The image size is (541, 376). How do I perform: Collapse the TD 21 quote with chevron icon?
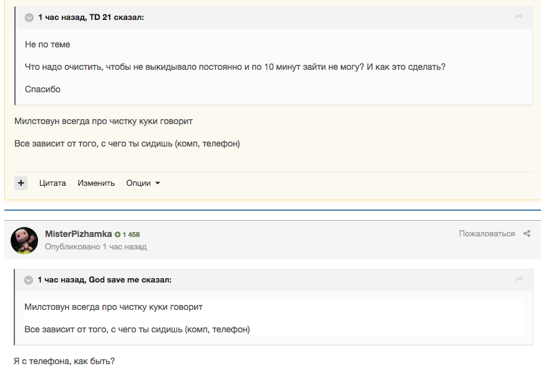[x=29, y=17]
